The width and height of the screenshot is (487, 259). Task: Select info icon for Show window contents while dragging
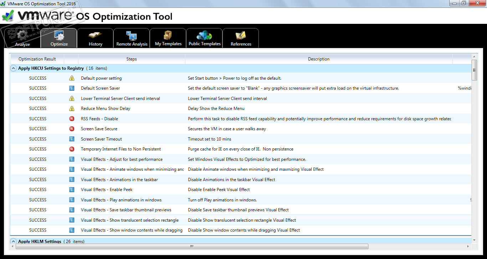(72, 230)
